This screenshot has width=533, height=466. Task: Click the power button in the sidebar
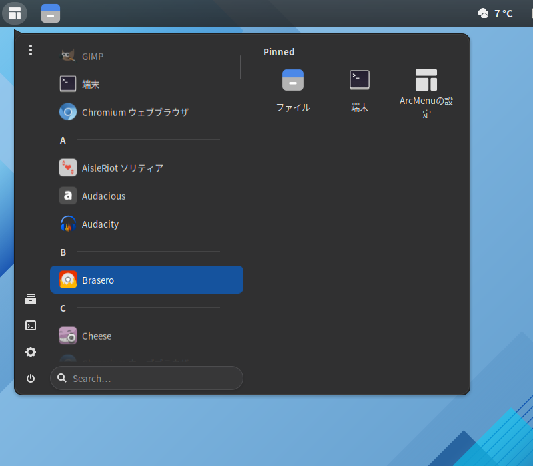31,378
